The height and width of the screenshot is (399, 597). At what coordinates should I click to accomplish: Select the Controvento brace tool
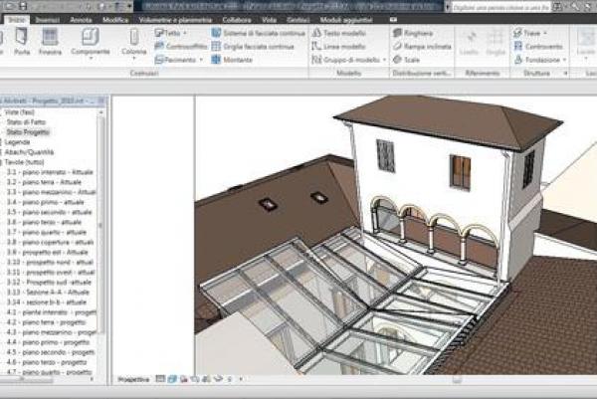pyautogui.click(x=542, y=46)
